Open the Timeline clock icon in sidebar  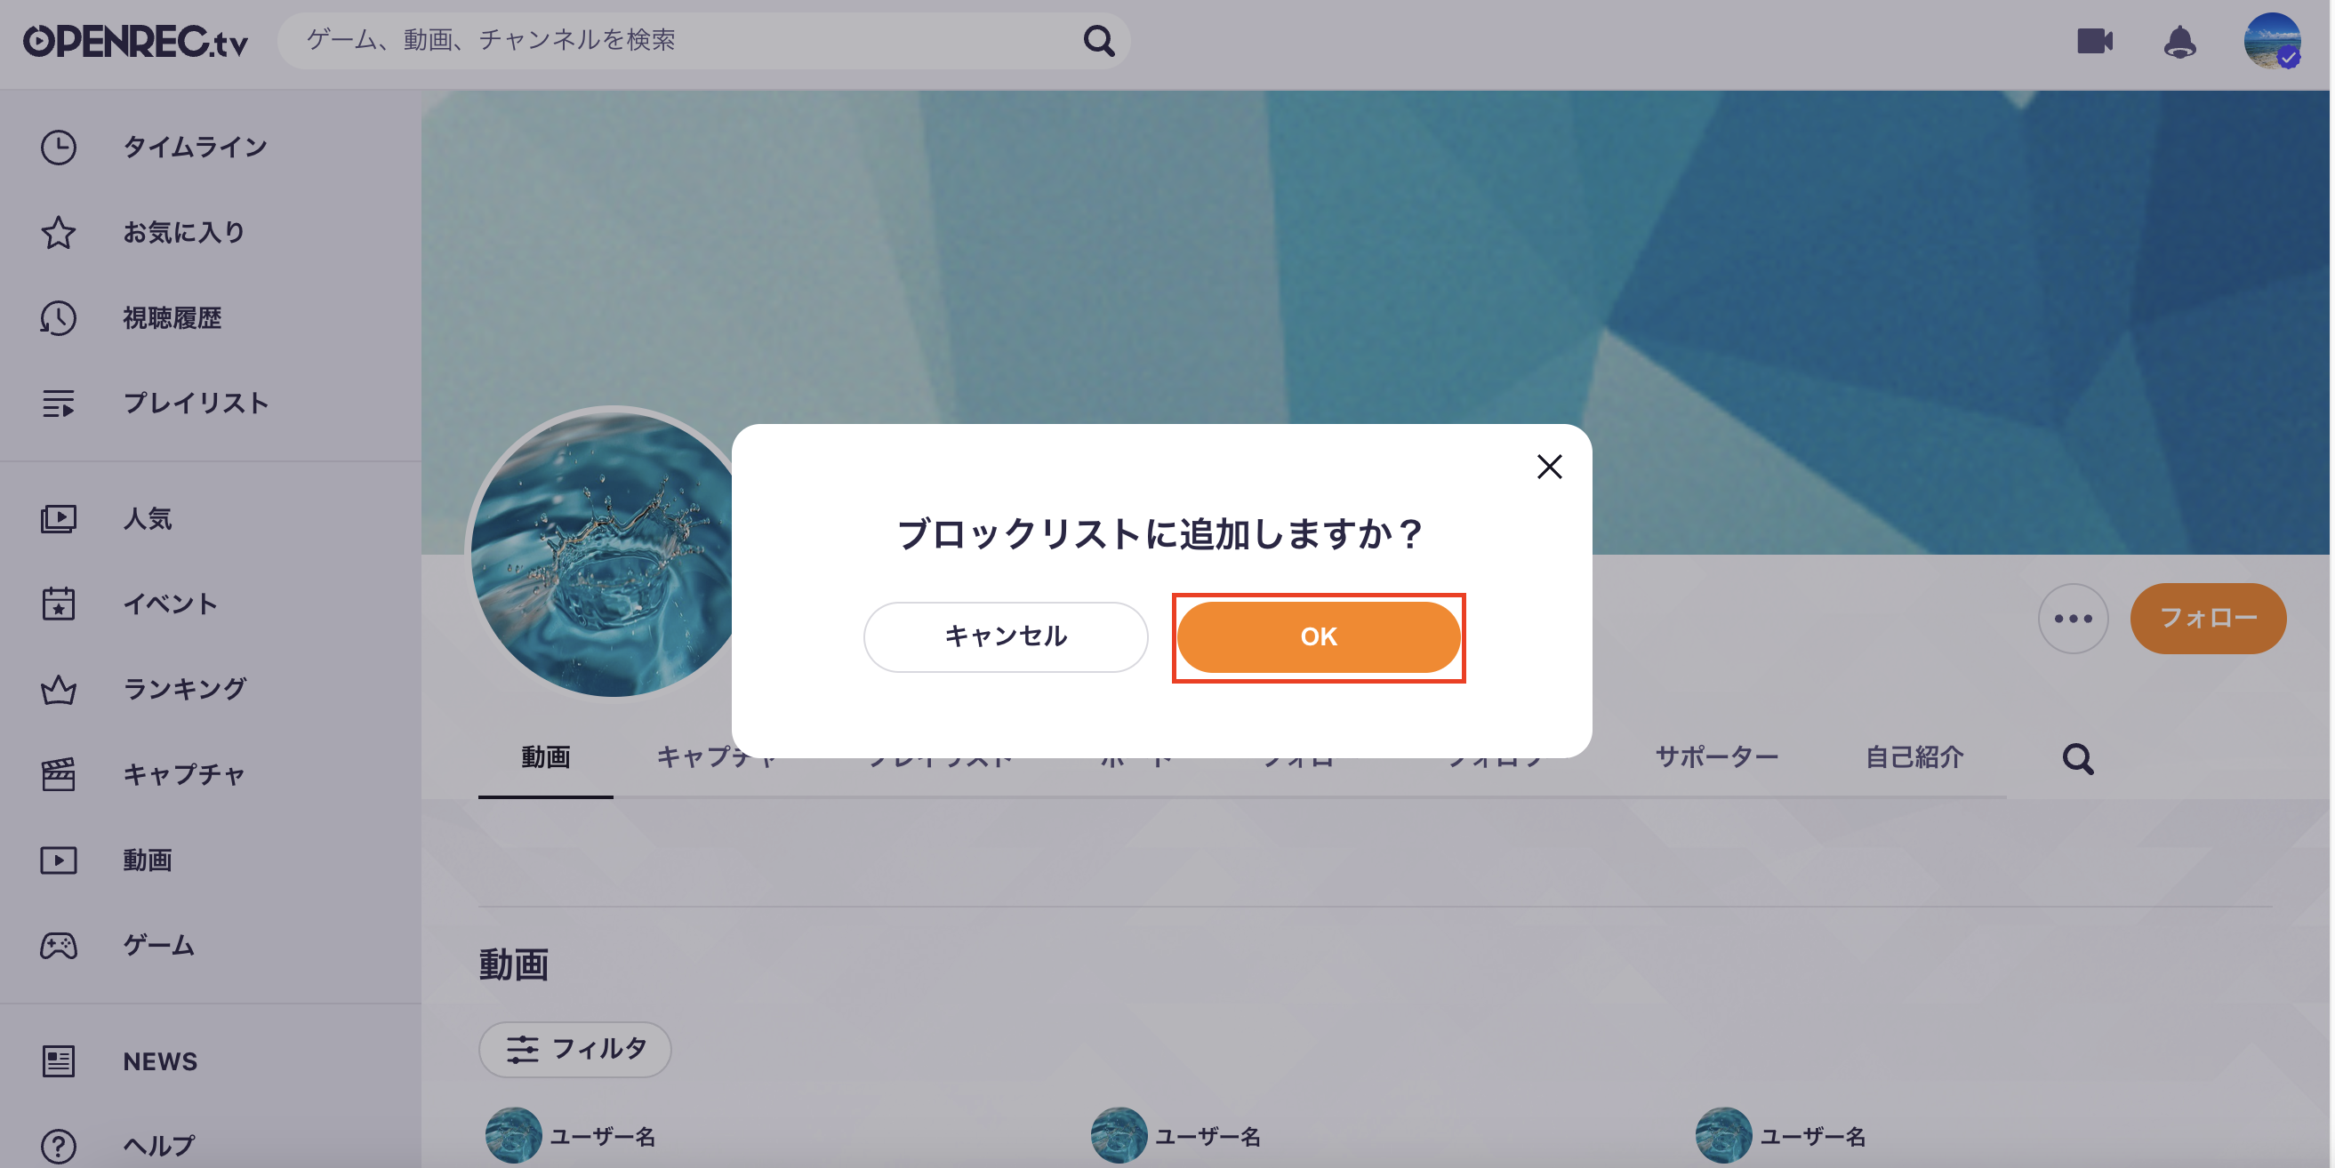pos(58,148)
